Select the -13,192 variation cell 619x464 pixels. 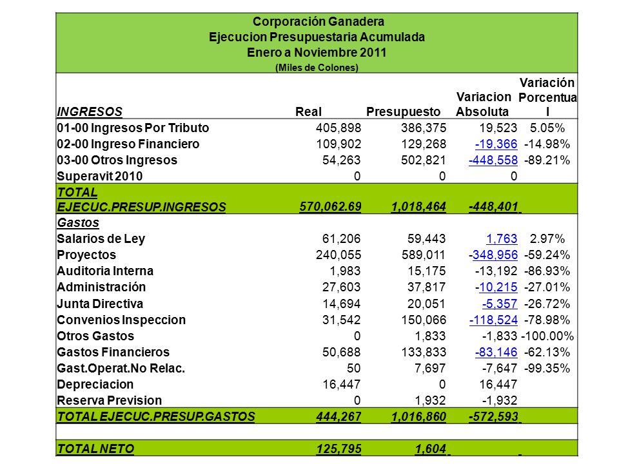point(496,271)
